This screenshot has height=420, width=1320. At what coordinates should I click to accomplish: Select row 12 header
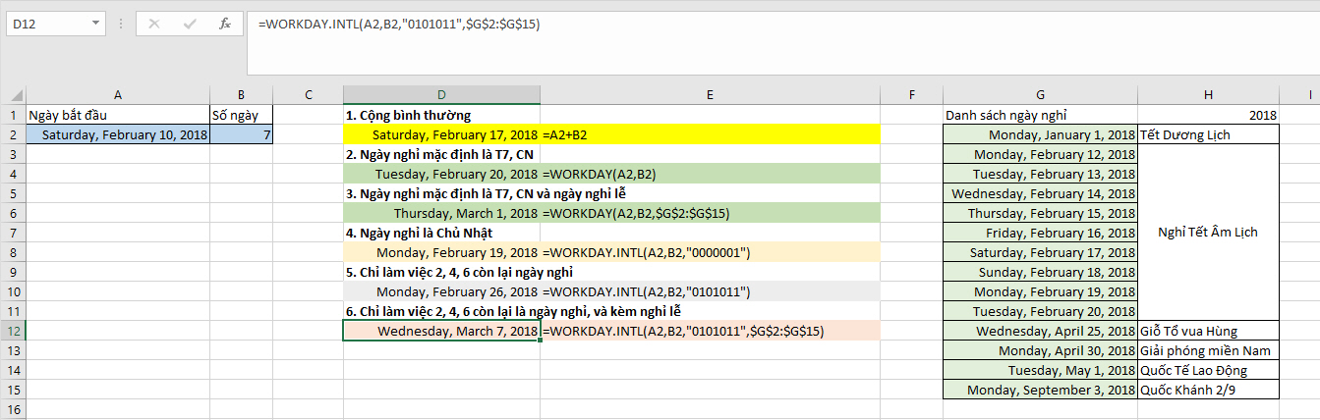point(13,332)
